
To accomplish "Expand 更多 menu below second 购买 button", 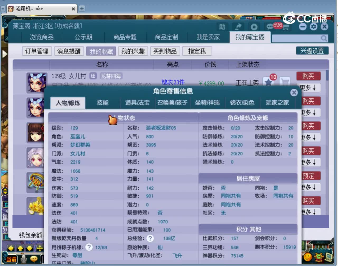I will point(311,113).
